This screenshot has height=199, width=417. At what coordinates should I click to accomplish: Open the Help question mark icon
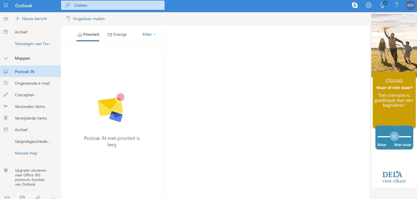pyautogui.click(x=396, y=5)
